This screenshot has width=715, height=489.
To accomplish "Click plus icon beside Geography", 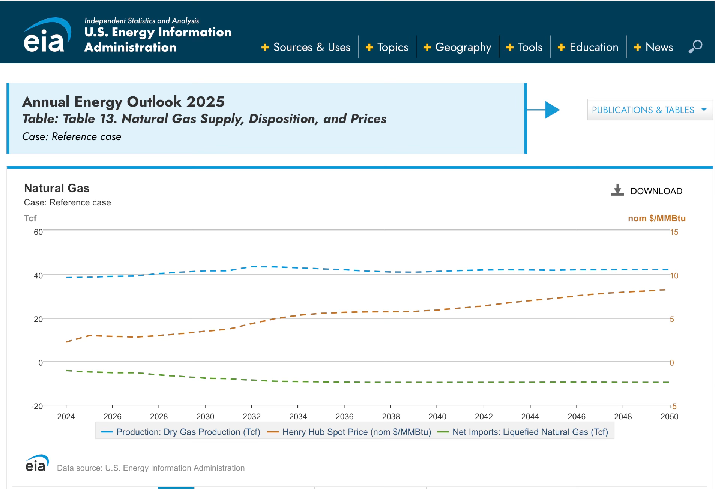I will (x=427, y=48).
